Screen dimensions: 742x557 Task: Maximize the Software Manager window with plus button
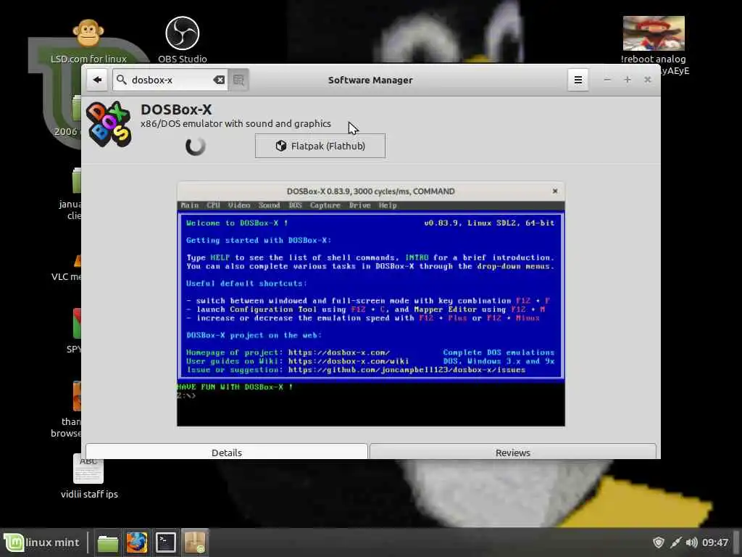click(628, 80)
